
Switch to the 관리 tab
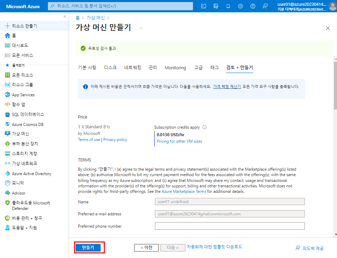(x=153, y=68)
